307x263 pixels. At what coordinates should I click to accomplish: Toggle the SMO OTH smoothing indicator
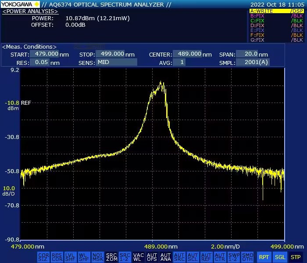click(x=247, y=257)
